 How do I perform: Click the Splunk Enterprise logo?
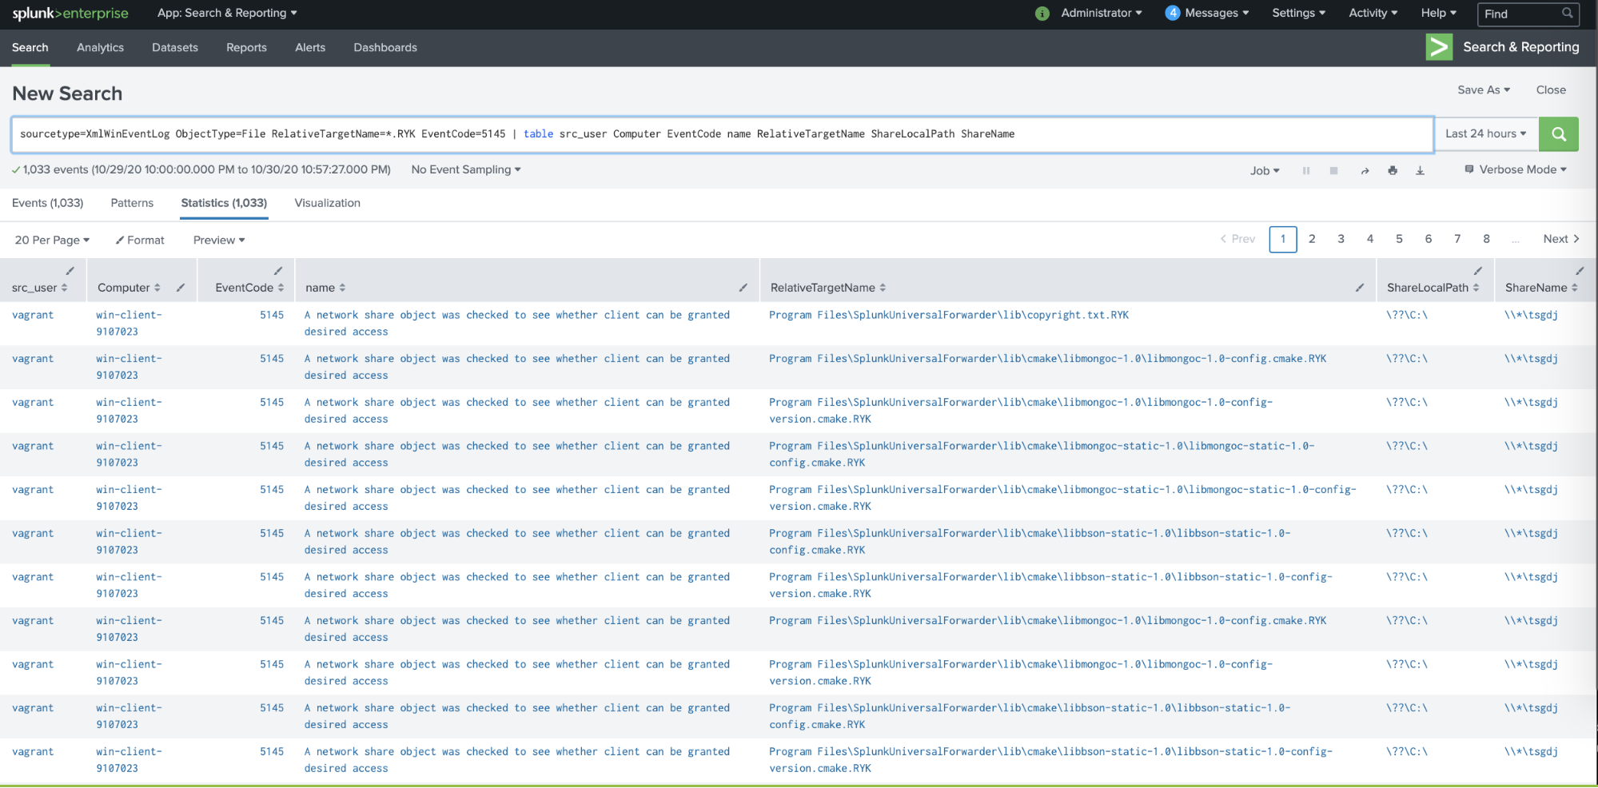[x=70, y=14]
